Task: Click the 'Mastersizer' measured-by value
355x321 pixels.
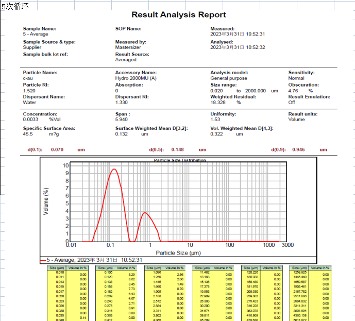Action: click(128, 47)
